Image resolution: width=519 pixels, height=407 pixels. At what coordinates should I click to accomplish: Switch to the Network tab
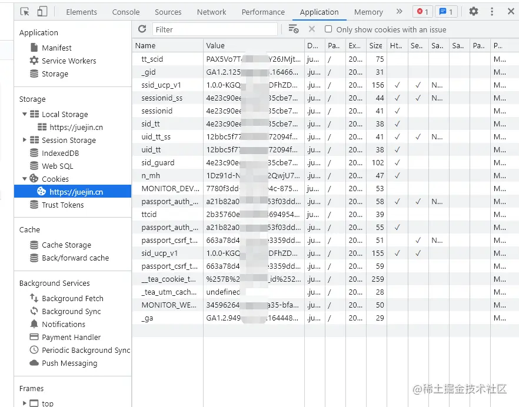tap(211, 12)
